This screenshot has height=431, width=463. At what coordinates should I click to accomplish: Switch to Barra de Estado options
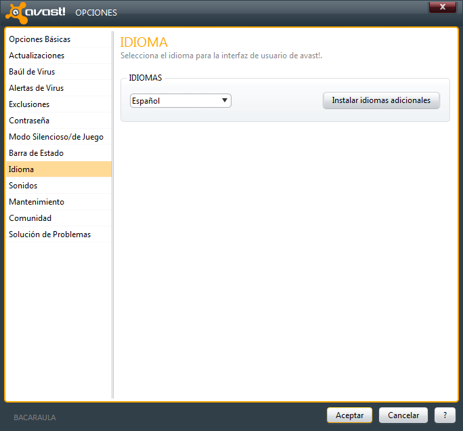(36, 153)
